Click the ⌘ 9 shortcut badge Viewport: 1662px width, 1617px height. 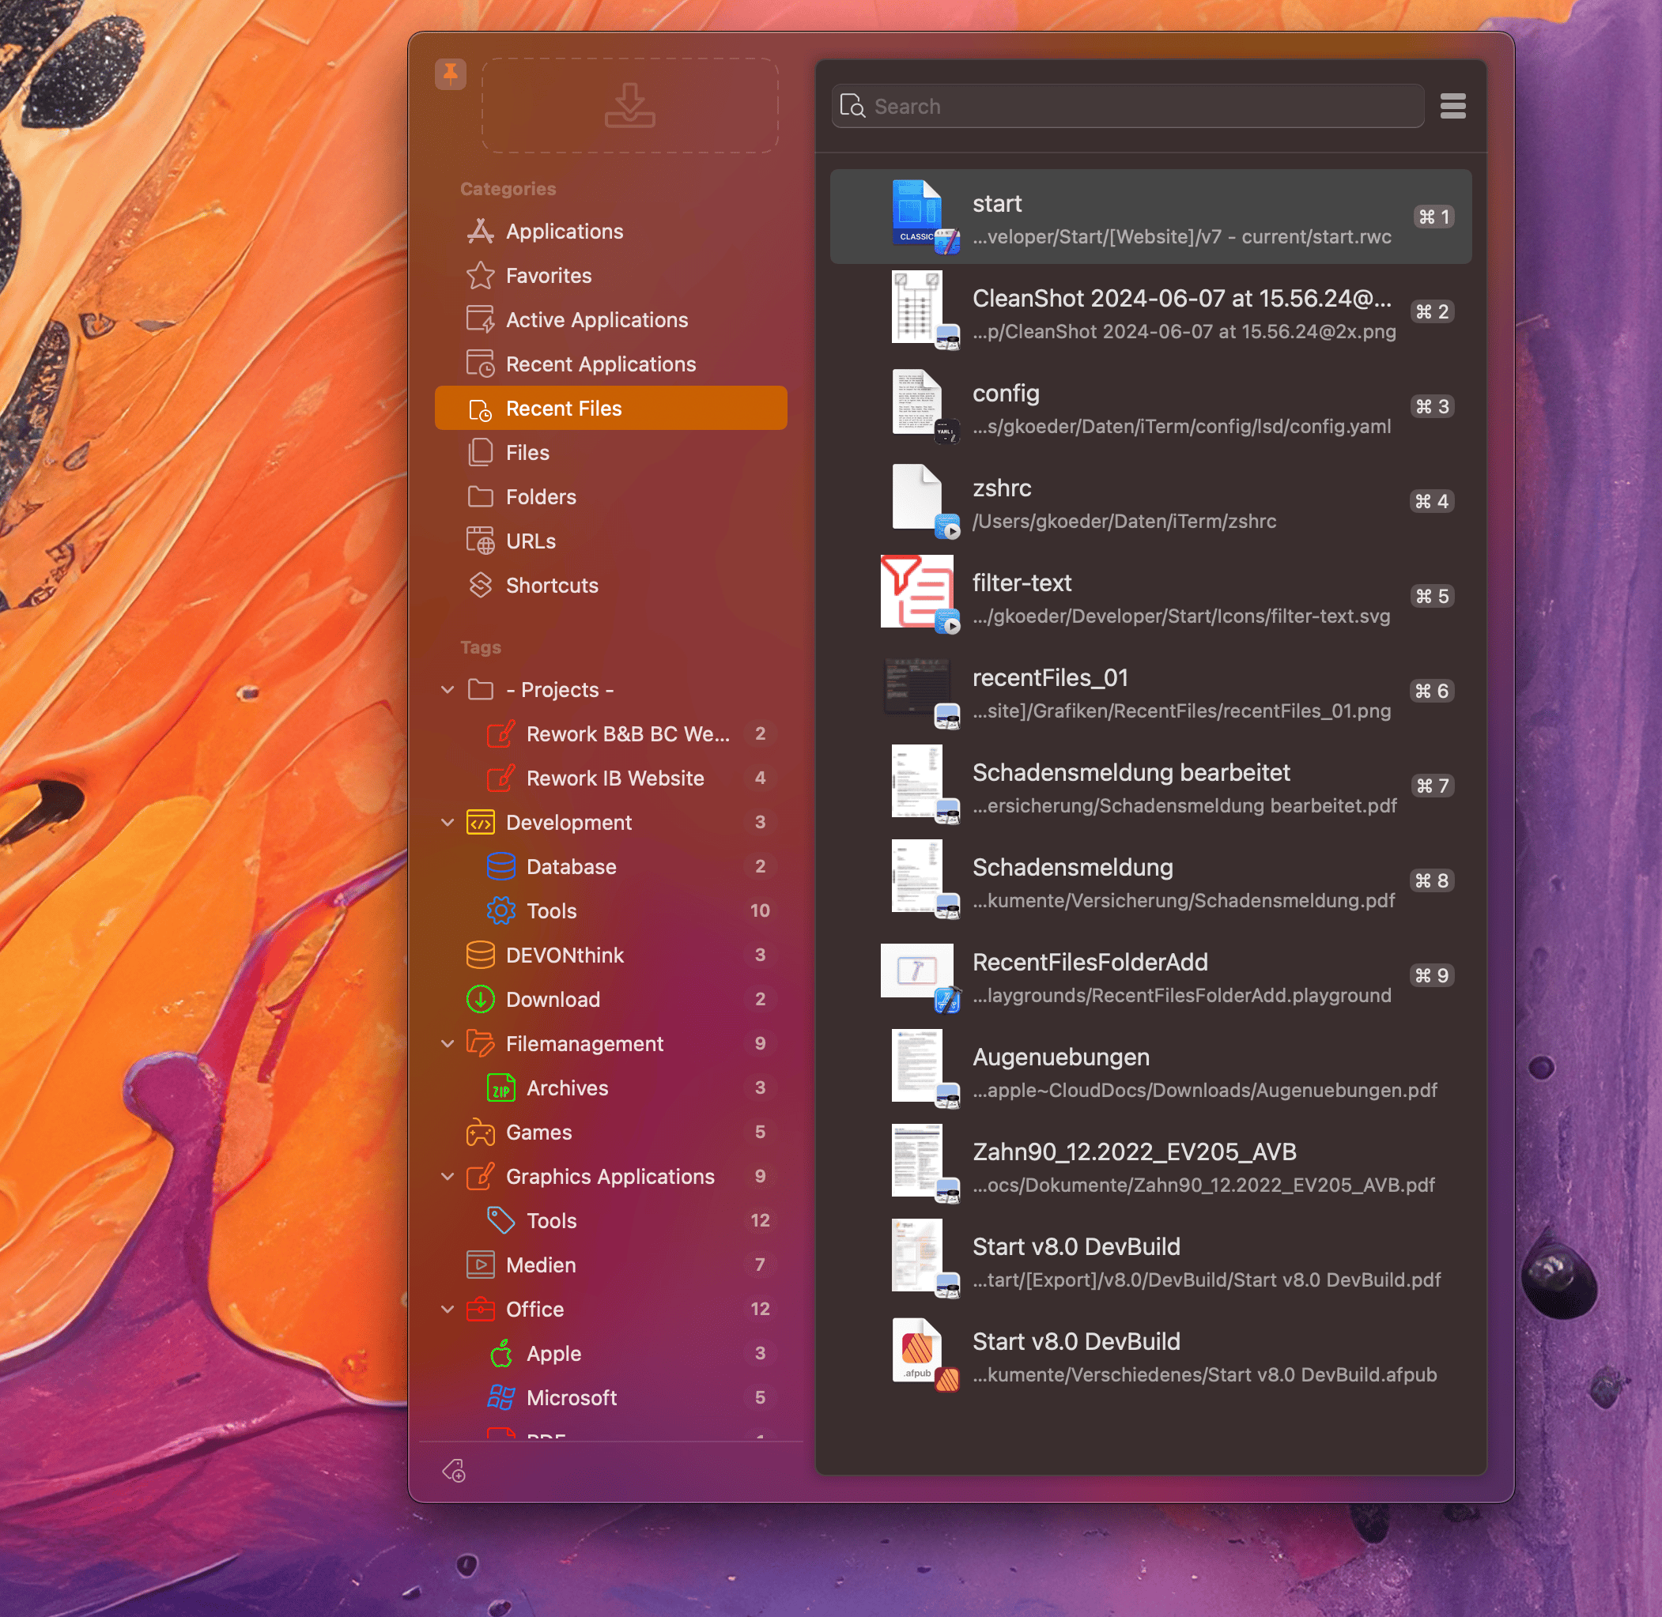pos(1432,975)
